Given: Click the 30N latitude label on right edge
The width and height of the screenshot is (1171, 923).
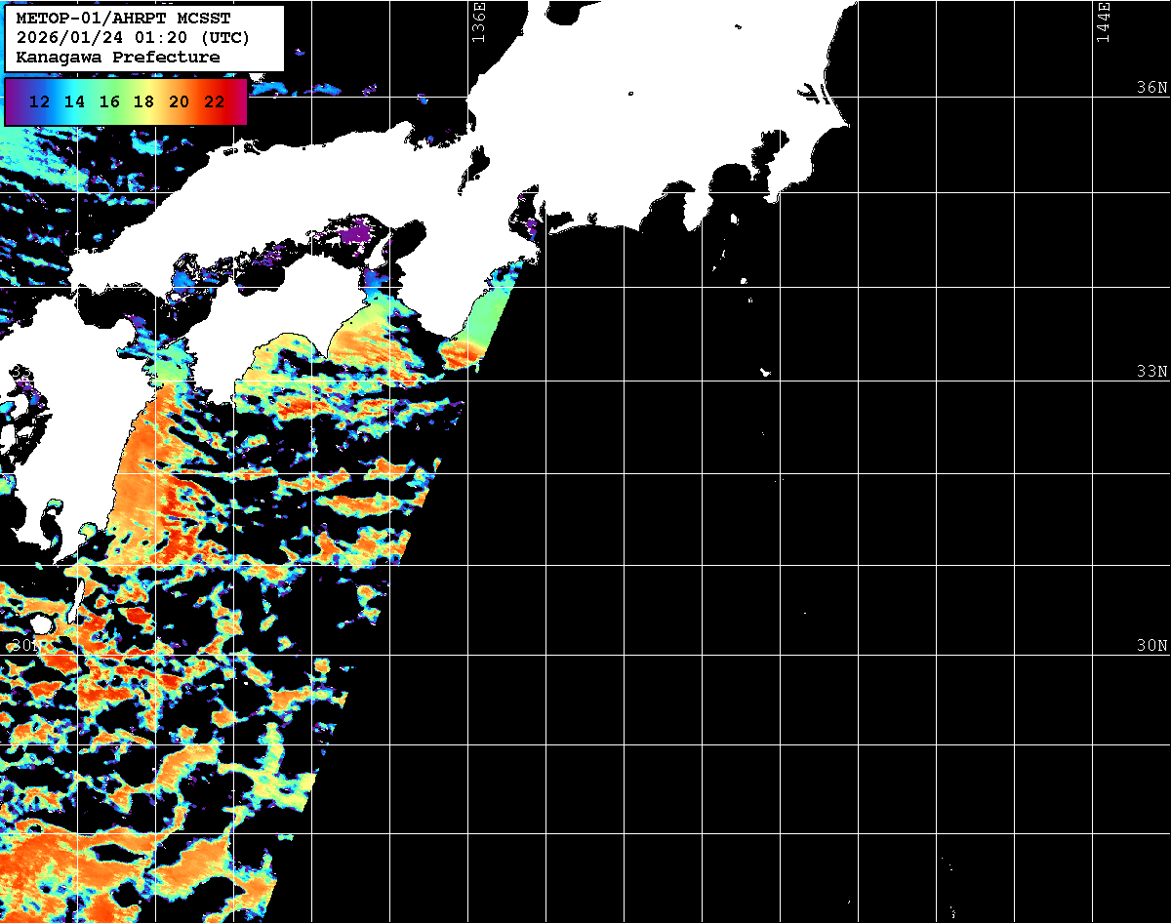Looking at the screenshot, I should click(1151, 646).
